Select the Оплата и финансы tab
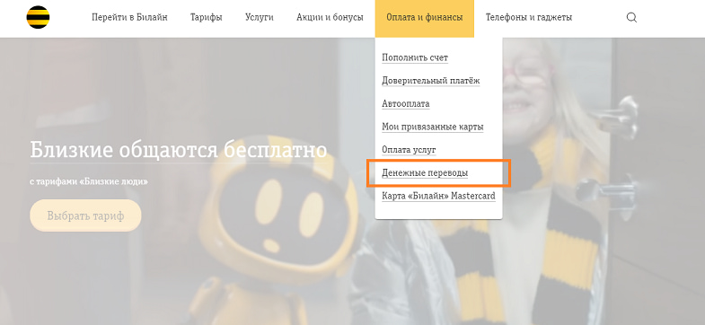The width and height of the screenshot is (705, 325). click(425, 19)
